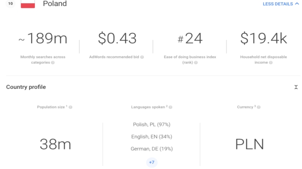Click info icon beside Currency label
302x169 pixels.
click(259, 108)
